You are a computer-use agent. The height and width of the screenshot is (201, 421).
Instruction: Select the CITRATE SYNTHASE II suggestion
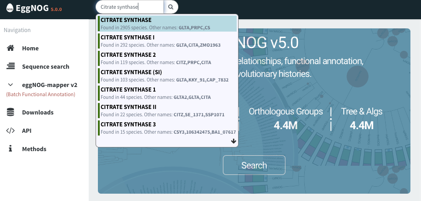tap(167, 110)
